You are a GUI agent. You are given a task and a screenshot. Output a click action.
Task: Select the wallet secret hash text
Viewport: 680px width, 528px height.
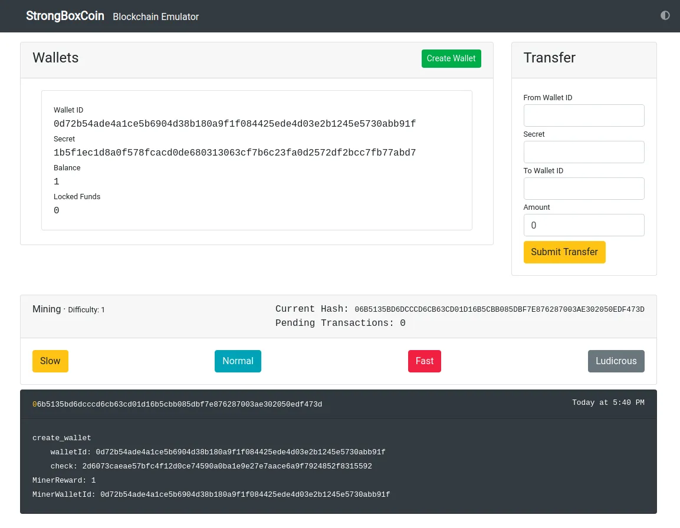pos(235,153)
